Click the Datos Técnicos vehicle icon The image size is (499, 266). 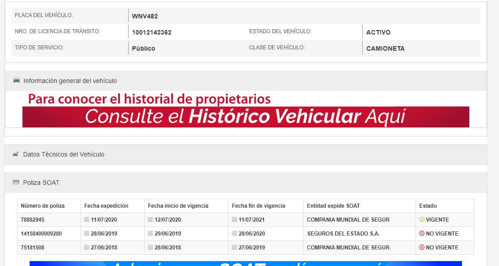coord(16,154)
